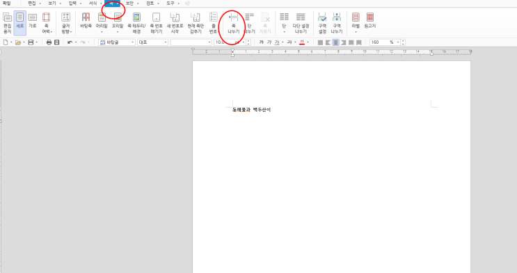
Task: Open the 파일 menu
Action: coord(6,3)
